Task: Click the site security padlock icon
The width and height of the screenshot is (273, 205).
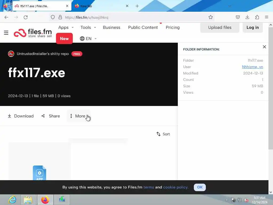Action: click(60, 17)
